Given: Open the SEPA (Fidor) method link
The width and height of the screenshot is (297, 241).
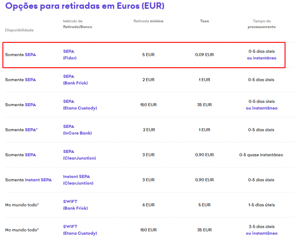Looking at the screenshot, I should pos(70,55).
